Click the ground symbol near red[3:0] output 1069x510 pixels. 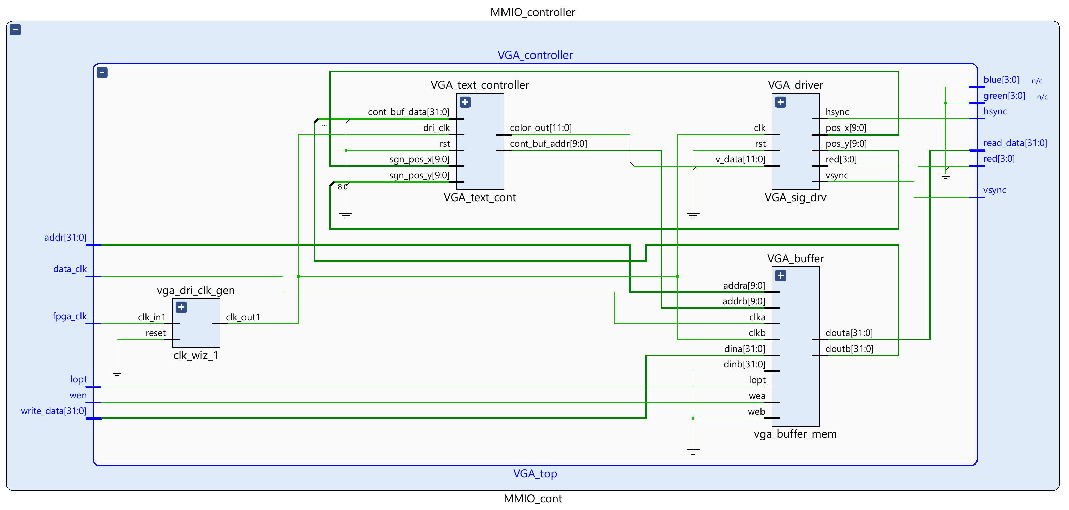[945, 176]
